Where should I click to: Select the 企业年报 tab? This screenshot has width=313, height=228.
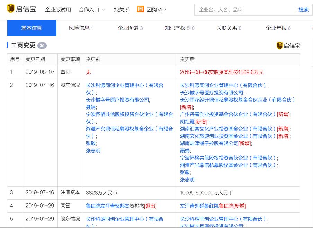pyautogui.click(x=278, y=28)
